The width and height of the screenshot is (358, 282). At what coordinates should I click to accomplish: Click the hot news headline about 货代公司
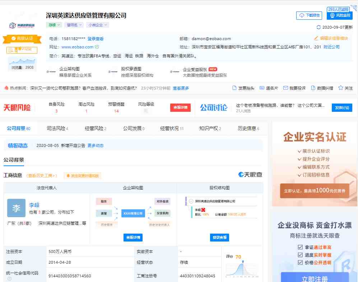coord(84,88)
